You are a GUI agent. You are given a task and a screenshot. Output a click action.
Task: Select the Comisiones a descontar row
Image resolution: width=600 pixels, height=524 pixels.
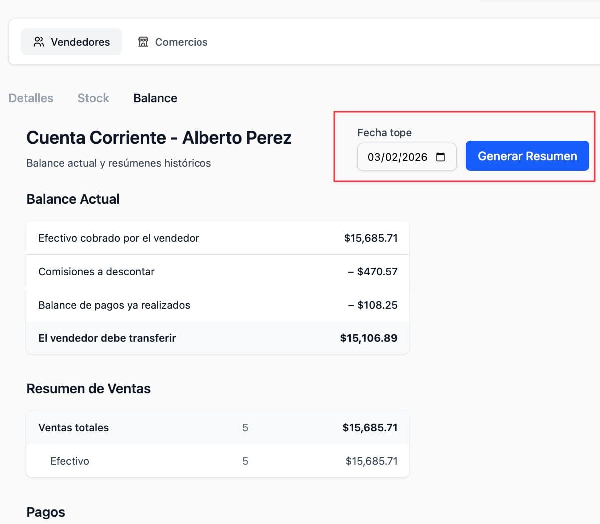point(218,271)
